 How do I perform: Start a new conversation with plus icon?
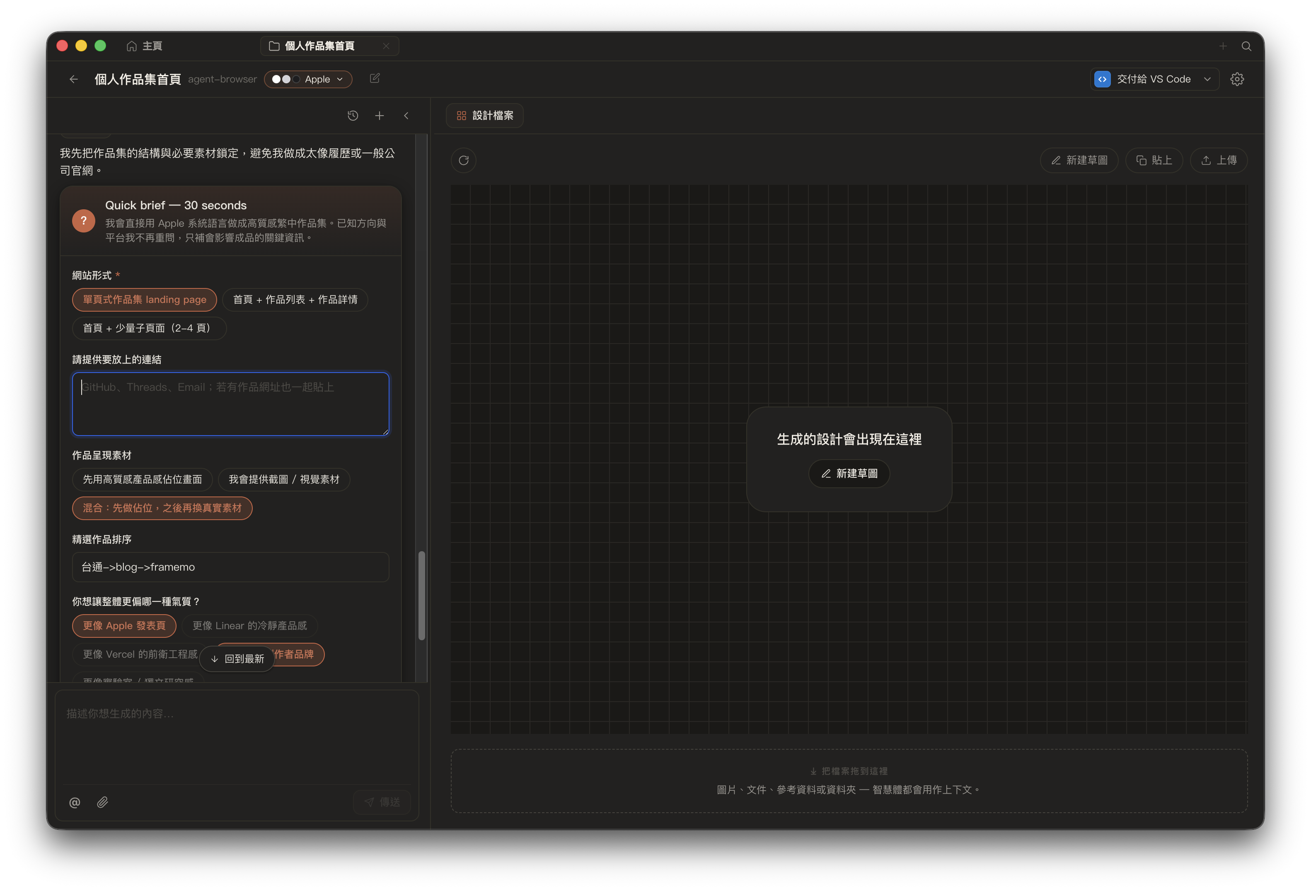(x=380, y=115)
